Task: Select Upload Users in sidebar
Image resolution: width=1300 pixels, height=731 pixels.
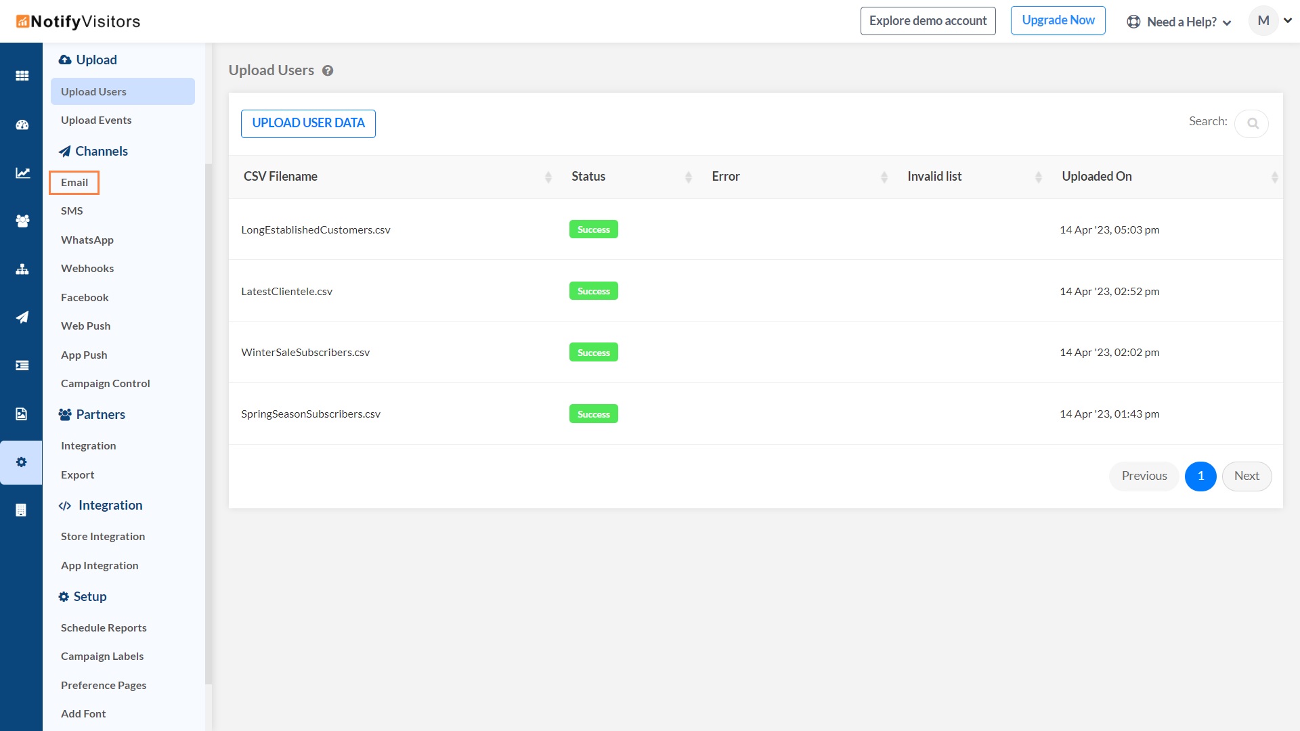Action: 123,91
